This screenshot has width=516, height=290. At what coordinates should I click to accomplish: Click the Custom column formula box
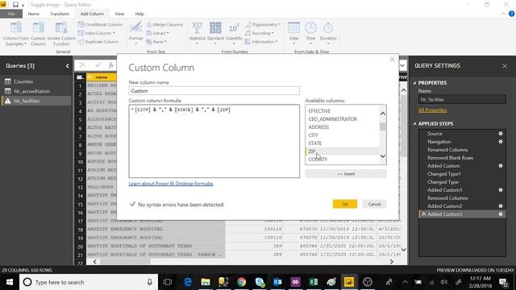(214, 141)
